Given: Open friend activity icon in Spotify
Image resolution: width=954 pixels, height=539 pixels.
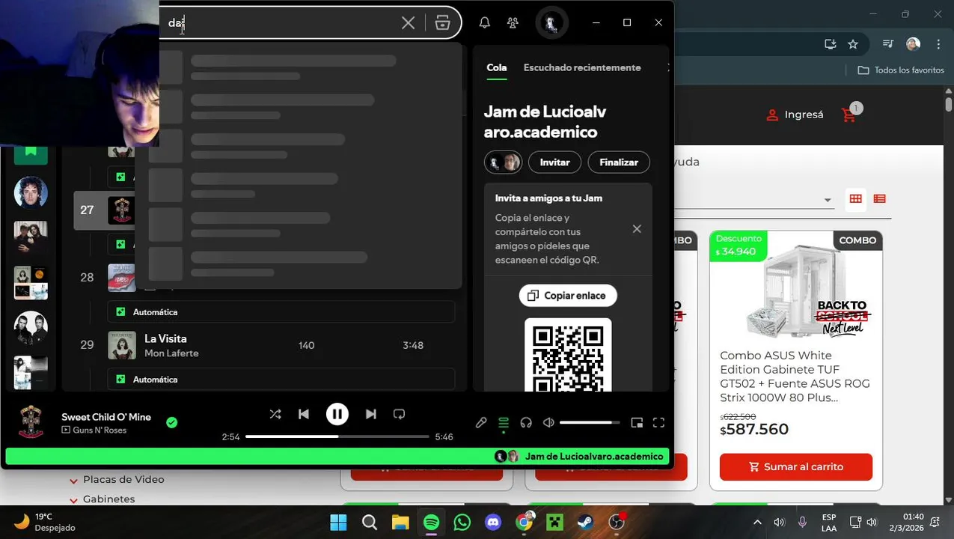Looking at the screenshot, I should click(513, 23).
